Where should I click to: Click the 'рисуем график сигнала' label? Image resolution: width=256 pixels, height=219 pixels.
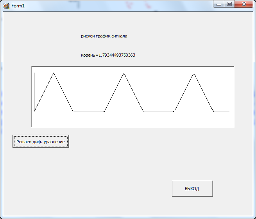click(104, 36)
